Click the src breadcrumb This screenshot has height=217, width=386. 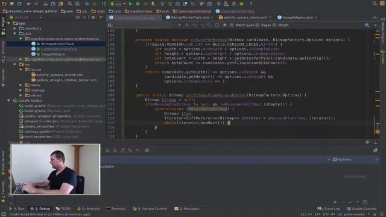coord(82,11)
